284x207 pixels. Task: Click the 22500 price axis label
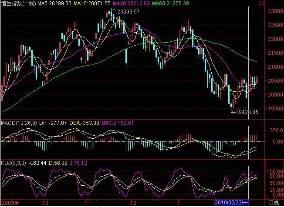(275, 25)
